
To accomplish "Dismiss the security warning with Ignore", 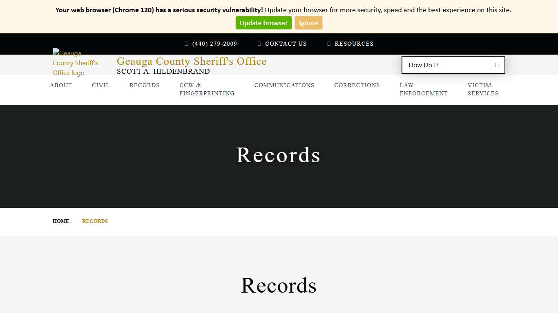I will (x=308, y=23).
